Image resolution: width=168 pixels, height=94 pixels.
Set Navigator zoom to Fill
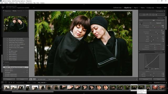[20, 11]
